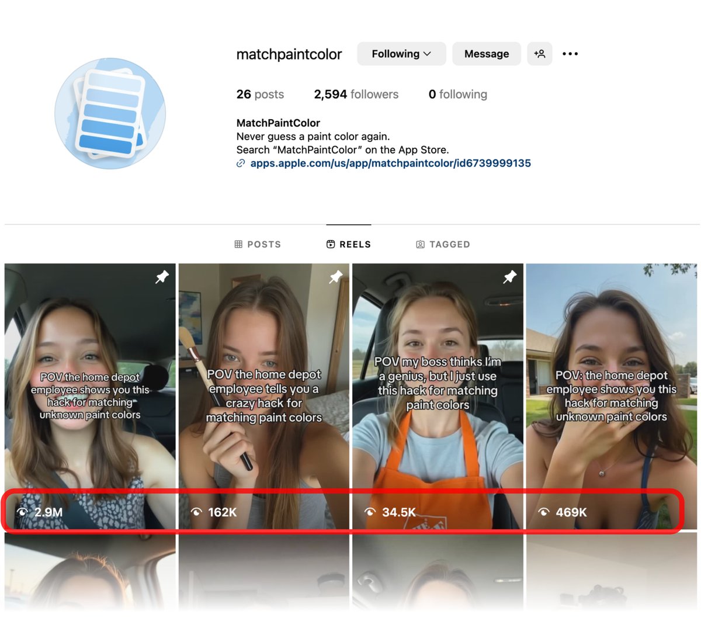Open the reel with 162K views
The image size is (701, 618).
[x=264, y=397]
